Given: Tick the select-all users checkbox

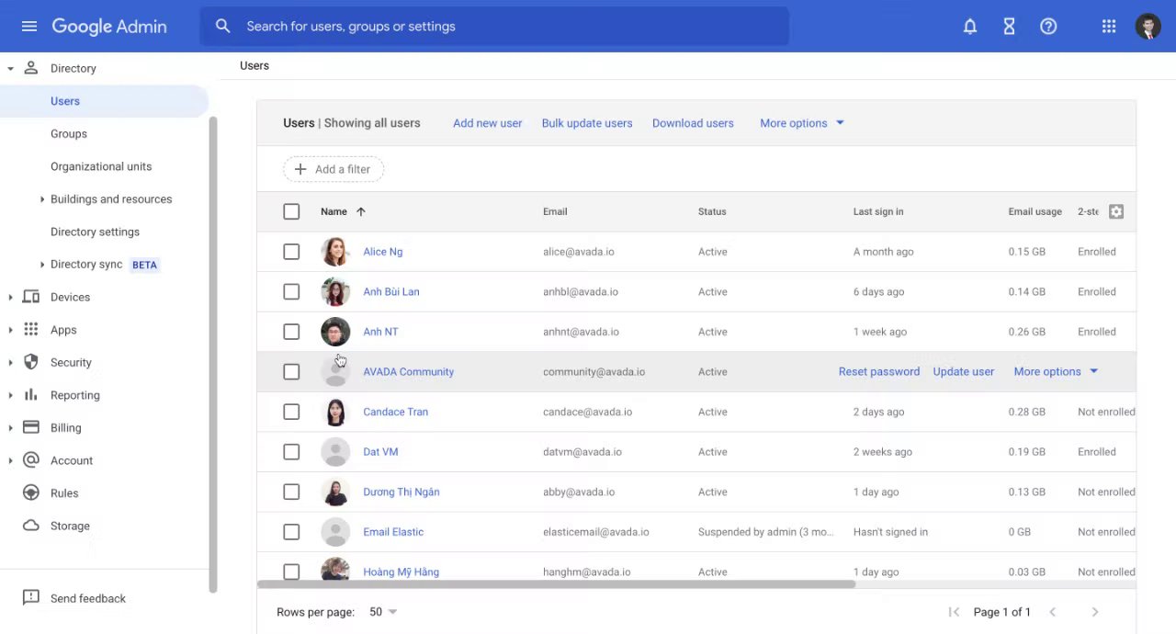Looking at the screenshot, I should pos(291,211).
